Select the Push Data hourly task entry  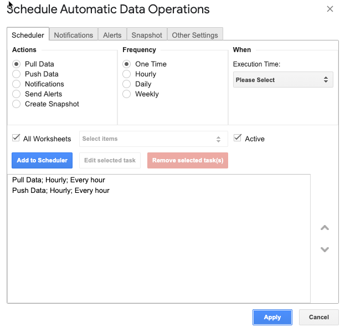61,191
